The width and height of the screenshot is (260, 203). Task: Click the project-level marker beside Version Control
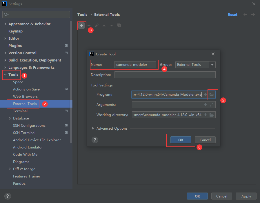[66, 53]
